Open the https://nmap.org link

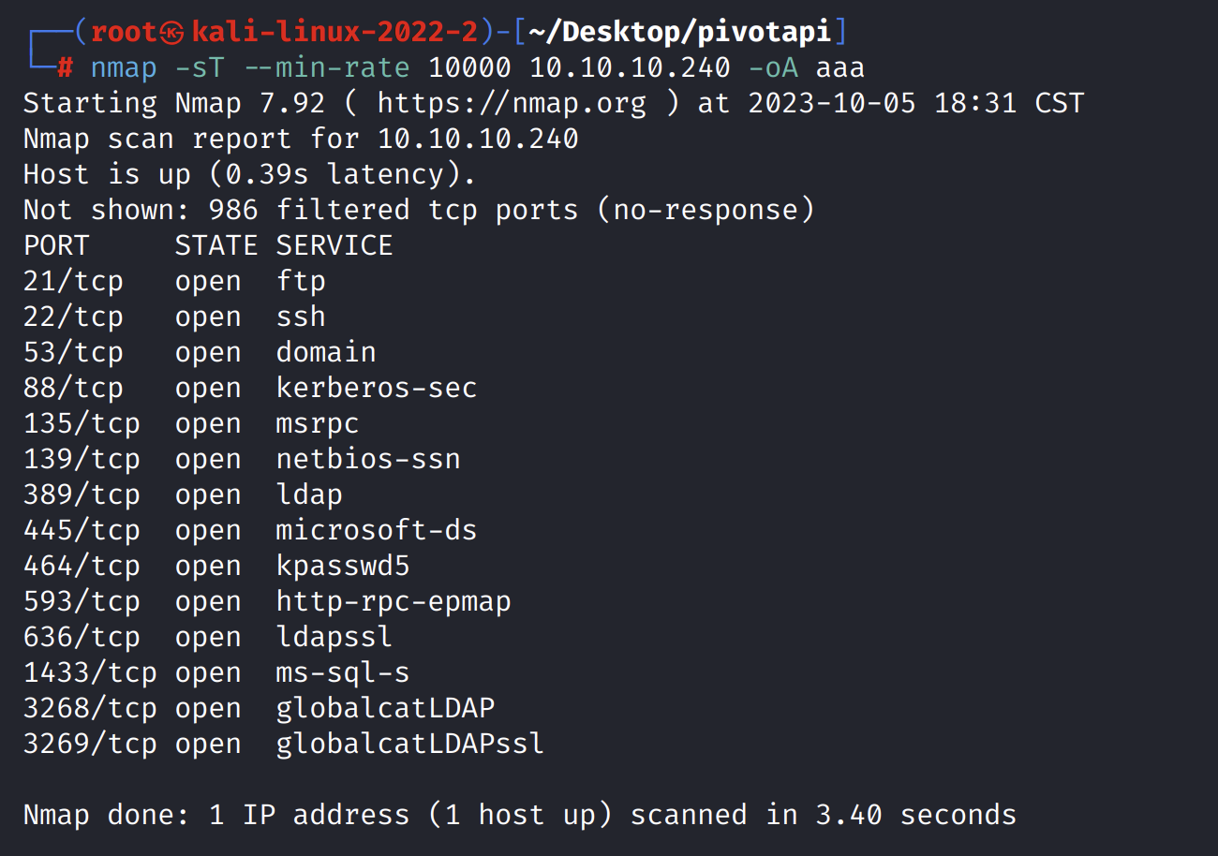click(x=512, y=103)
